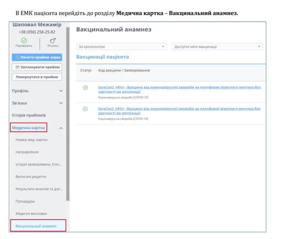Viewport: 282px width, 239px height.
Task: Open first SarsCov2 nRVv vaccine link
Action: [179, 87]
